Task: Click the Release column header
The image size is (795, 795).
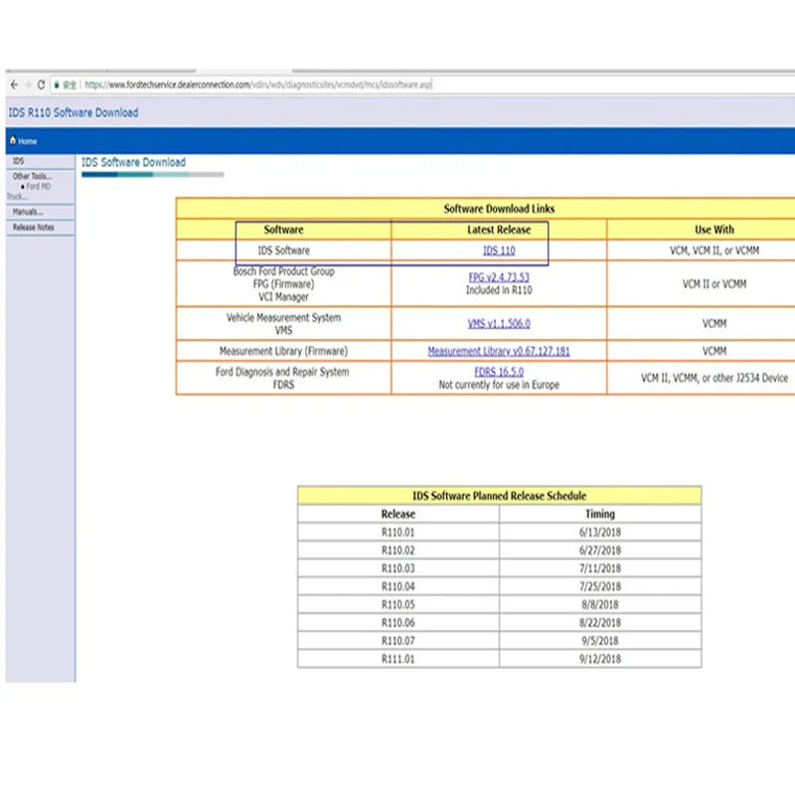Action: [398, 514]
